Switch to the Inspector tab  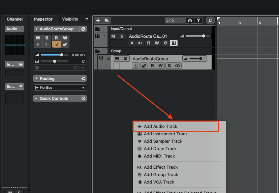[43, 19]
